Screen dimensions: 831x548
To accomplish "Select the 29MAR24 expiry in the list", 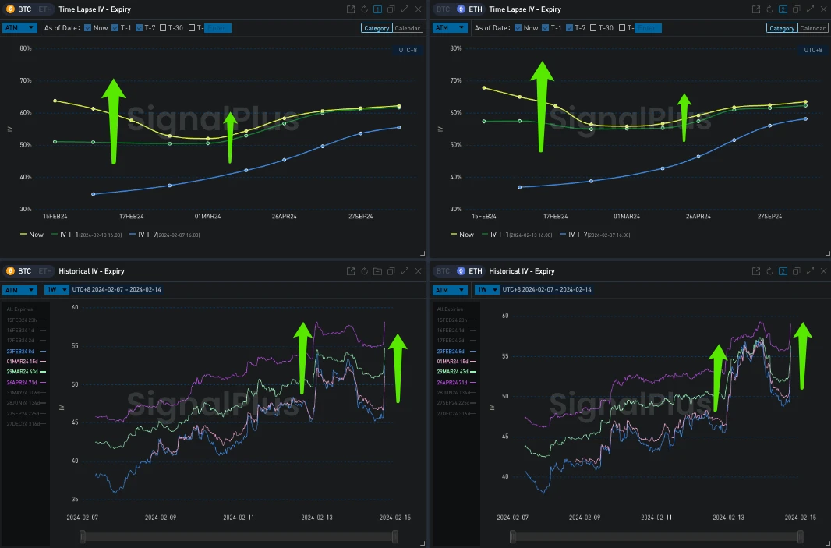I will coord(23,371).
